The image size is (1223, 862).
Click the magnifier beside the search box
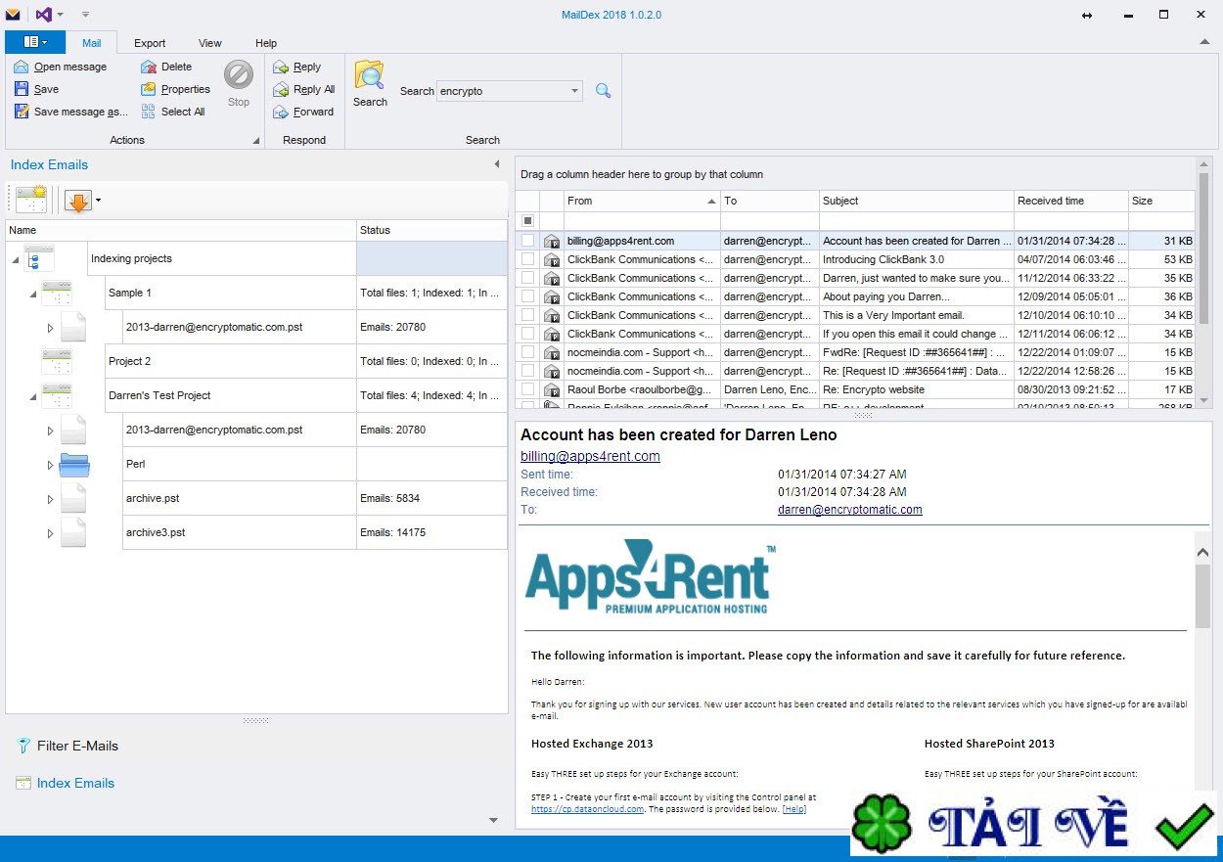pos(604,91)
